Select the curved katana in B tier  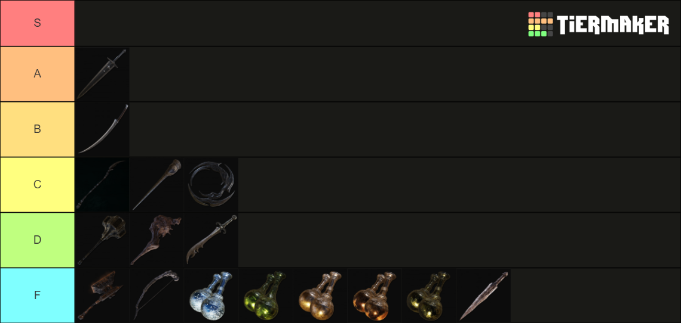(103, 129)
